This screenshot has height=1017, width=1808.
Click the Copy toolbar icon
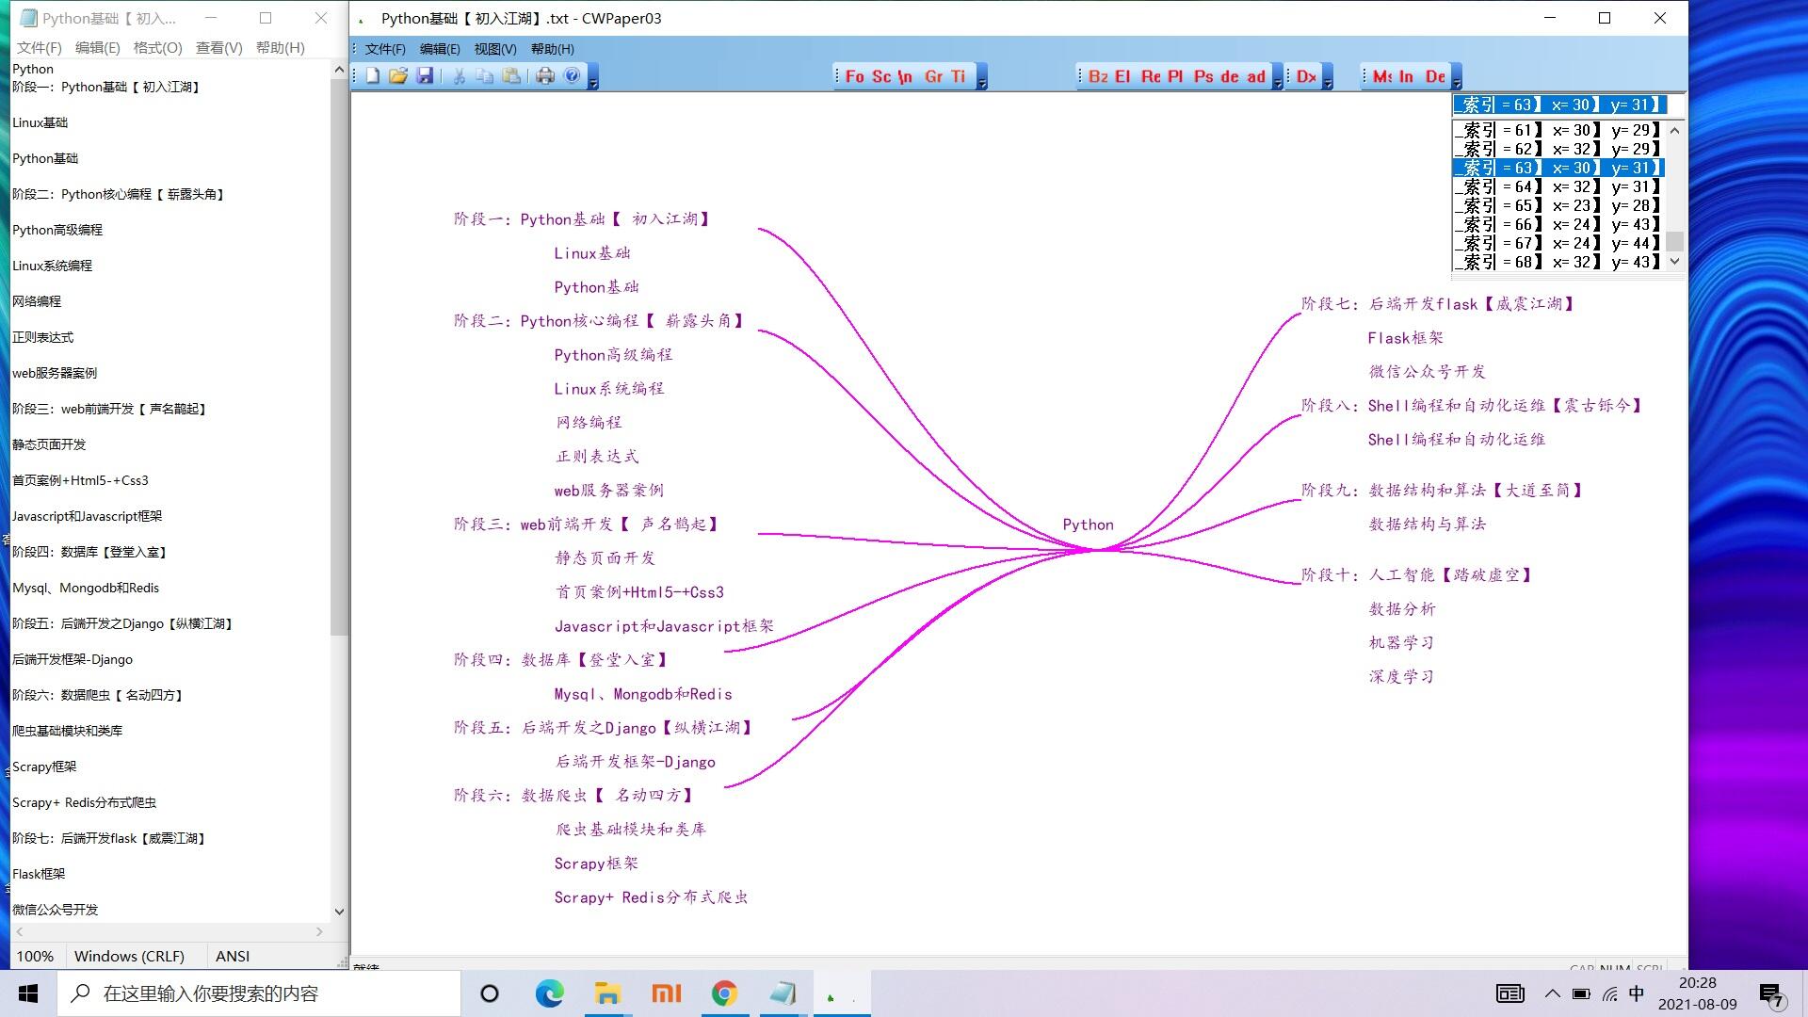pos(485,76)
